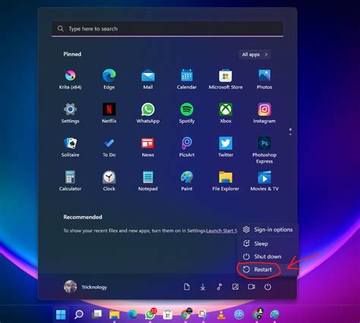Launch Instagram
The width and height of the screenshot is (360, 323).
(x=264, y=113)
